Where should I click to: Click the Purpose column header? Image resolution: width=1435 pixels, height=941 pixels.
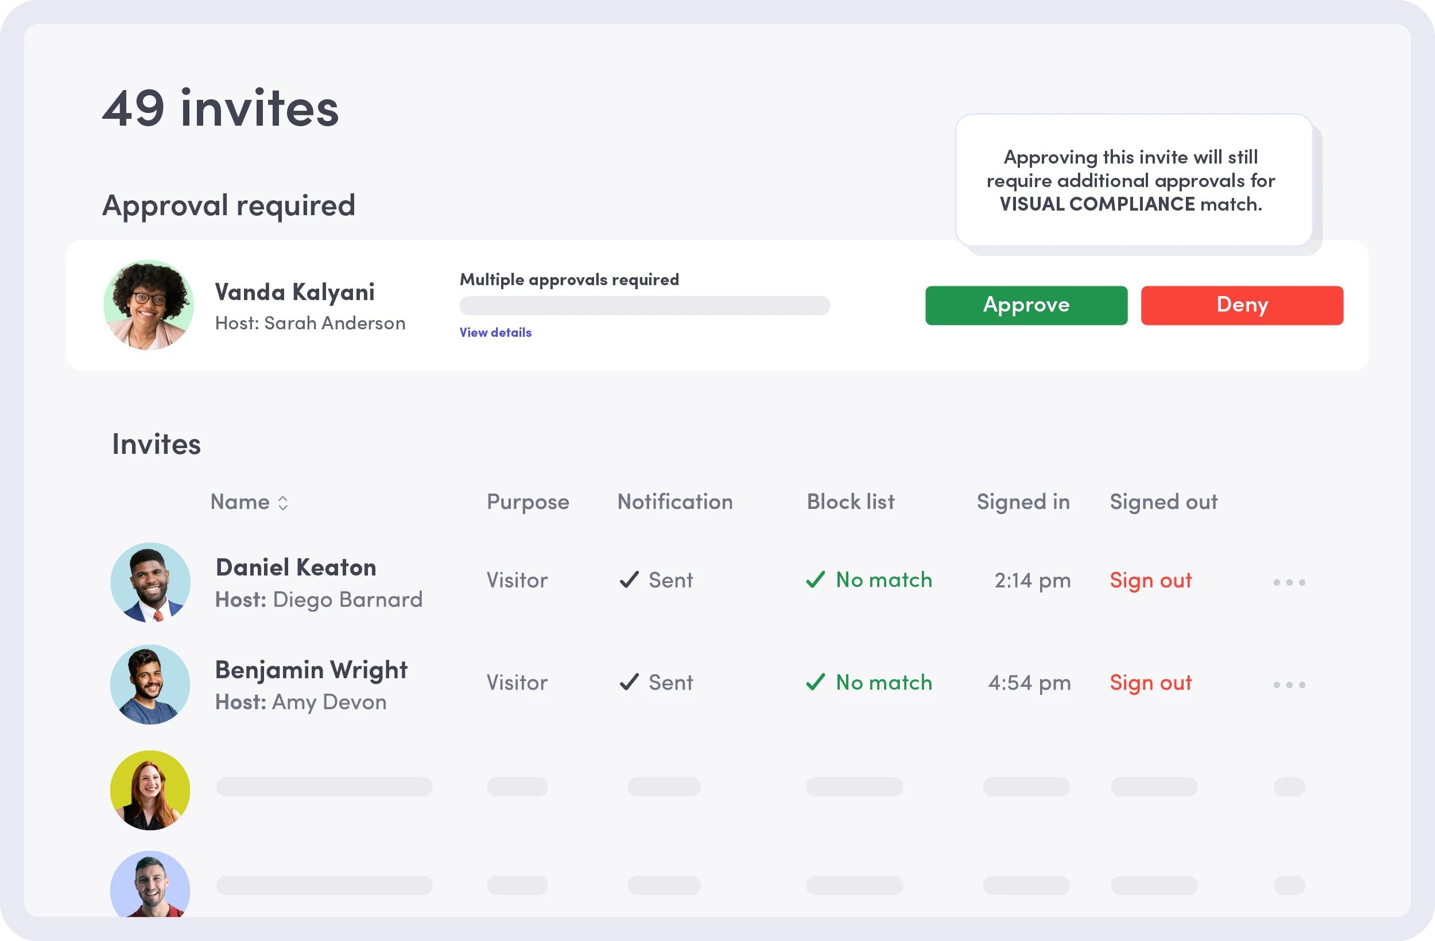(x=528, y=502)
